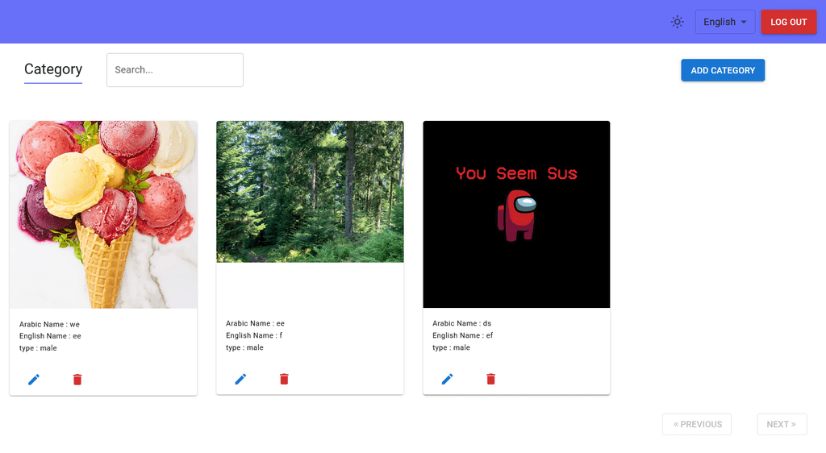Select 'type : male' on forest card
Screen dimensions: 826x453
(x=244, y=347)
